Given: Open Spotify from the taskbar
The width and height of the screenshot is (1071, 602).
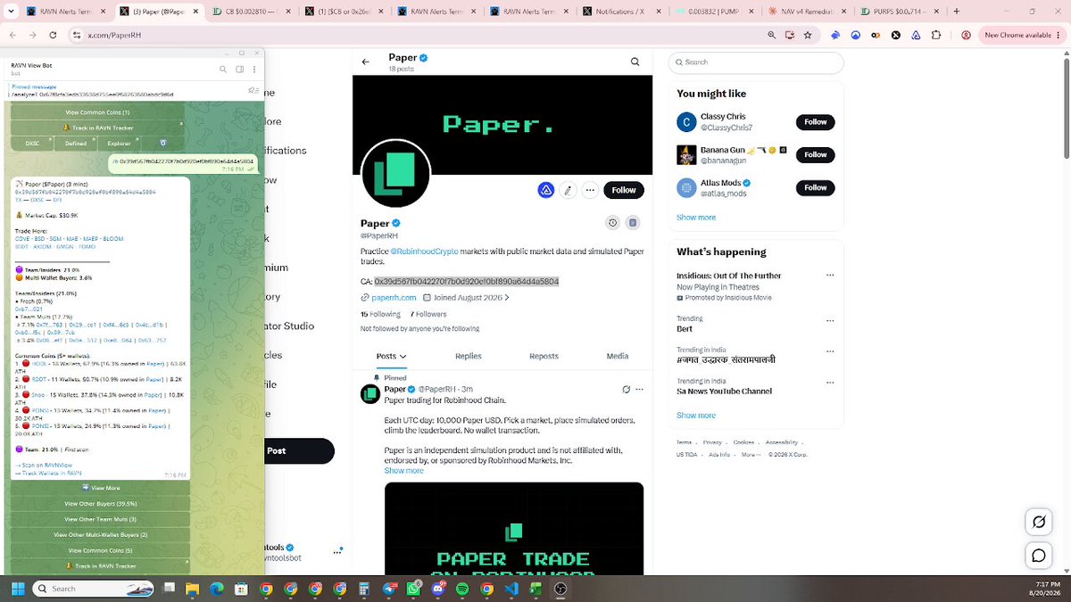Looking at the screenshot, I should (x=462, y=589).
